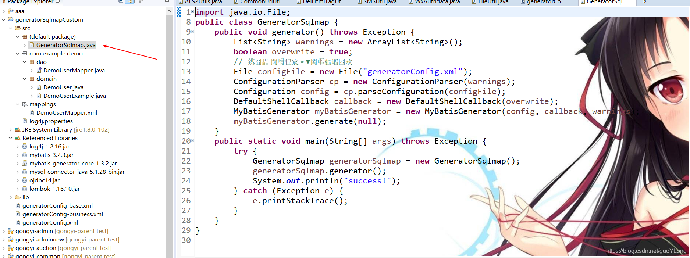Viewport: 690px width, 258px height.
Task: Select the aaa project icon
Action: click(x=11, y=11)
